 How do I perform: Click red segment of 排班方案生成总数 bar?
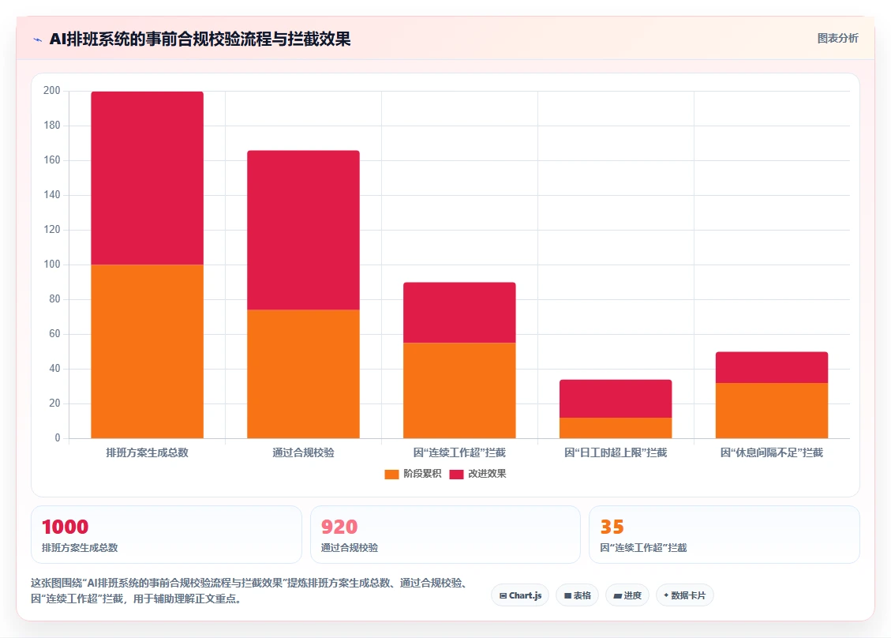point(147,178)
